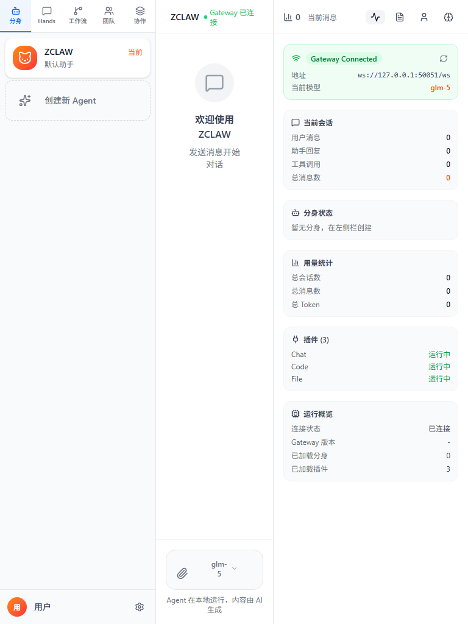Open the document file panel icon
Screen dimensions: 468x624
point(400,17)
